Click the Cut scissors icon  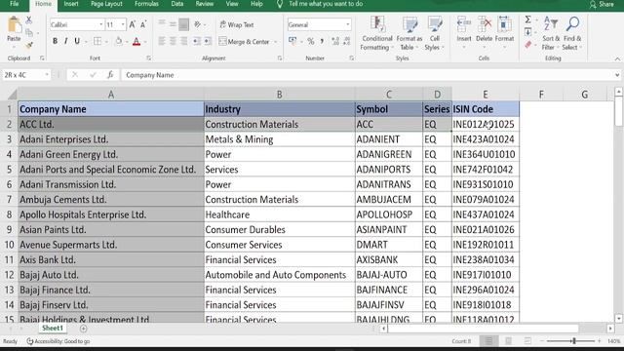pyautogui.click(x=28, y=19)
